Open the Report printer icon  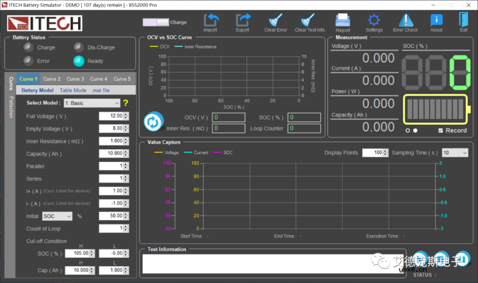(343, 20)
